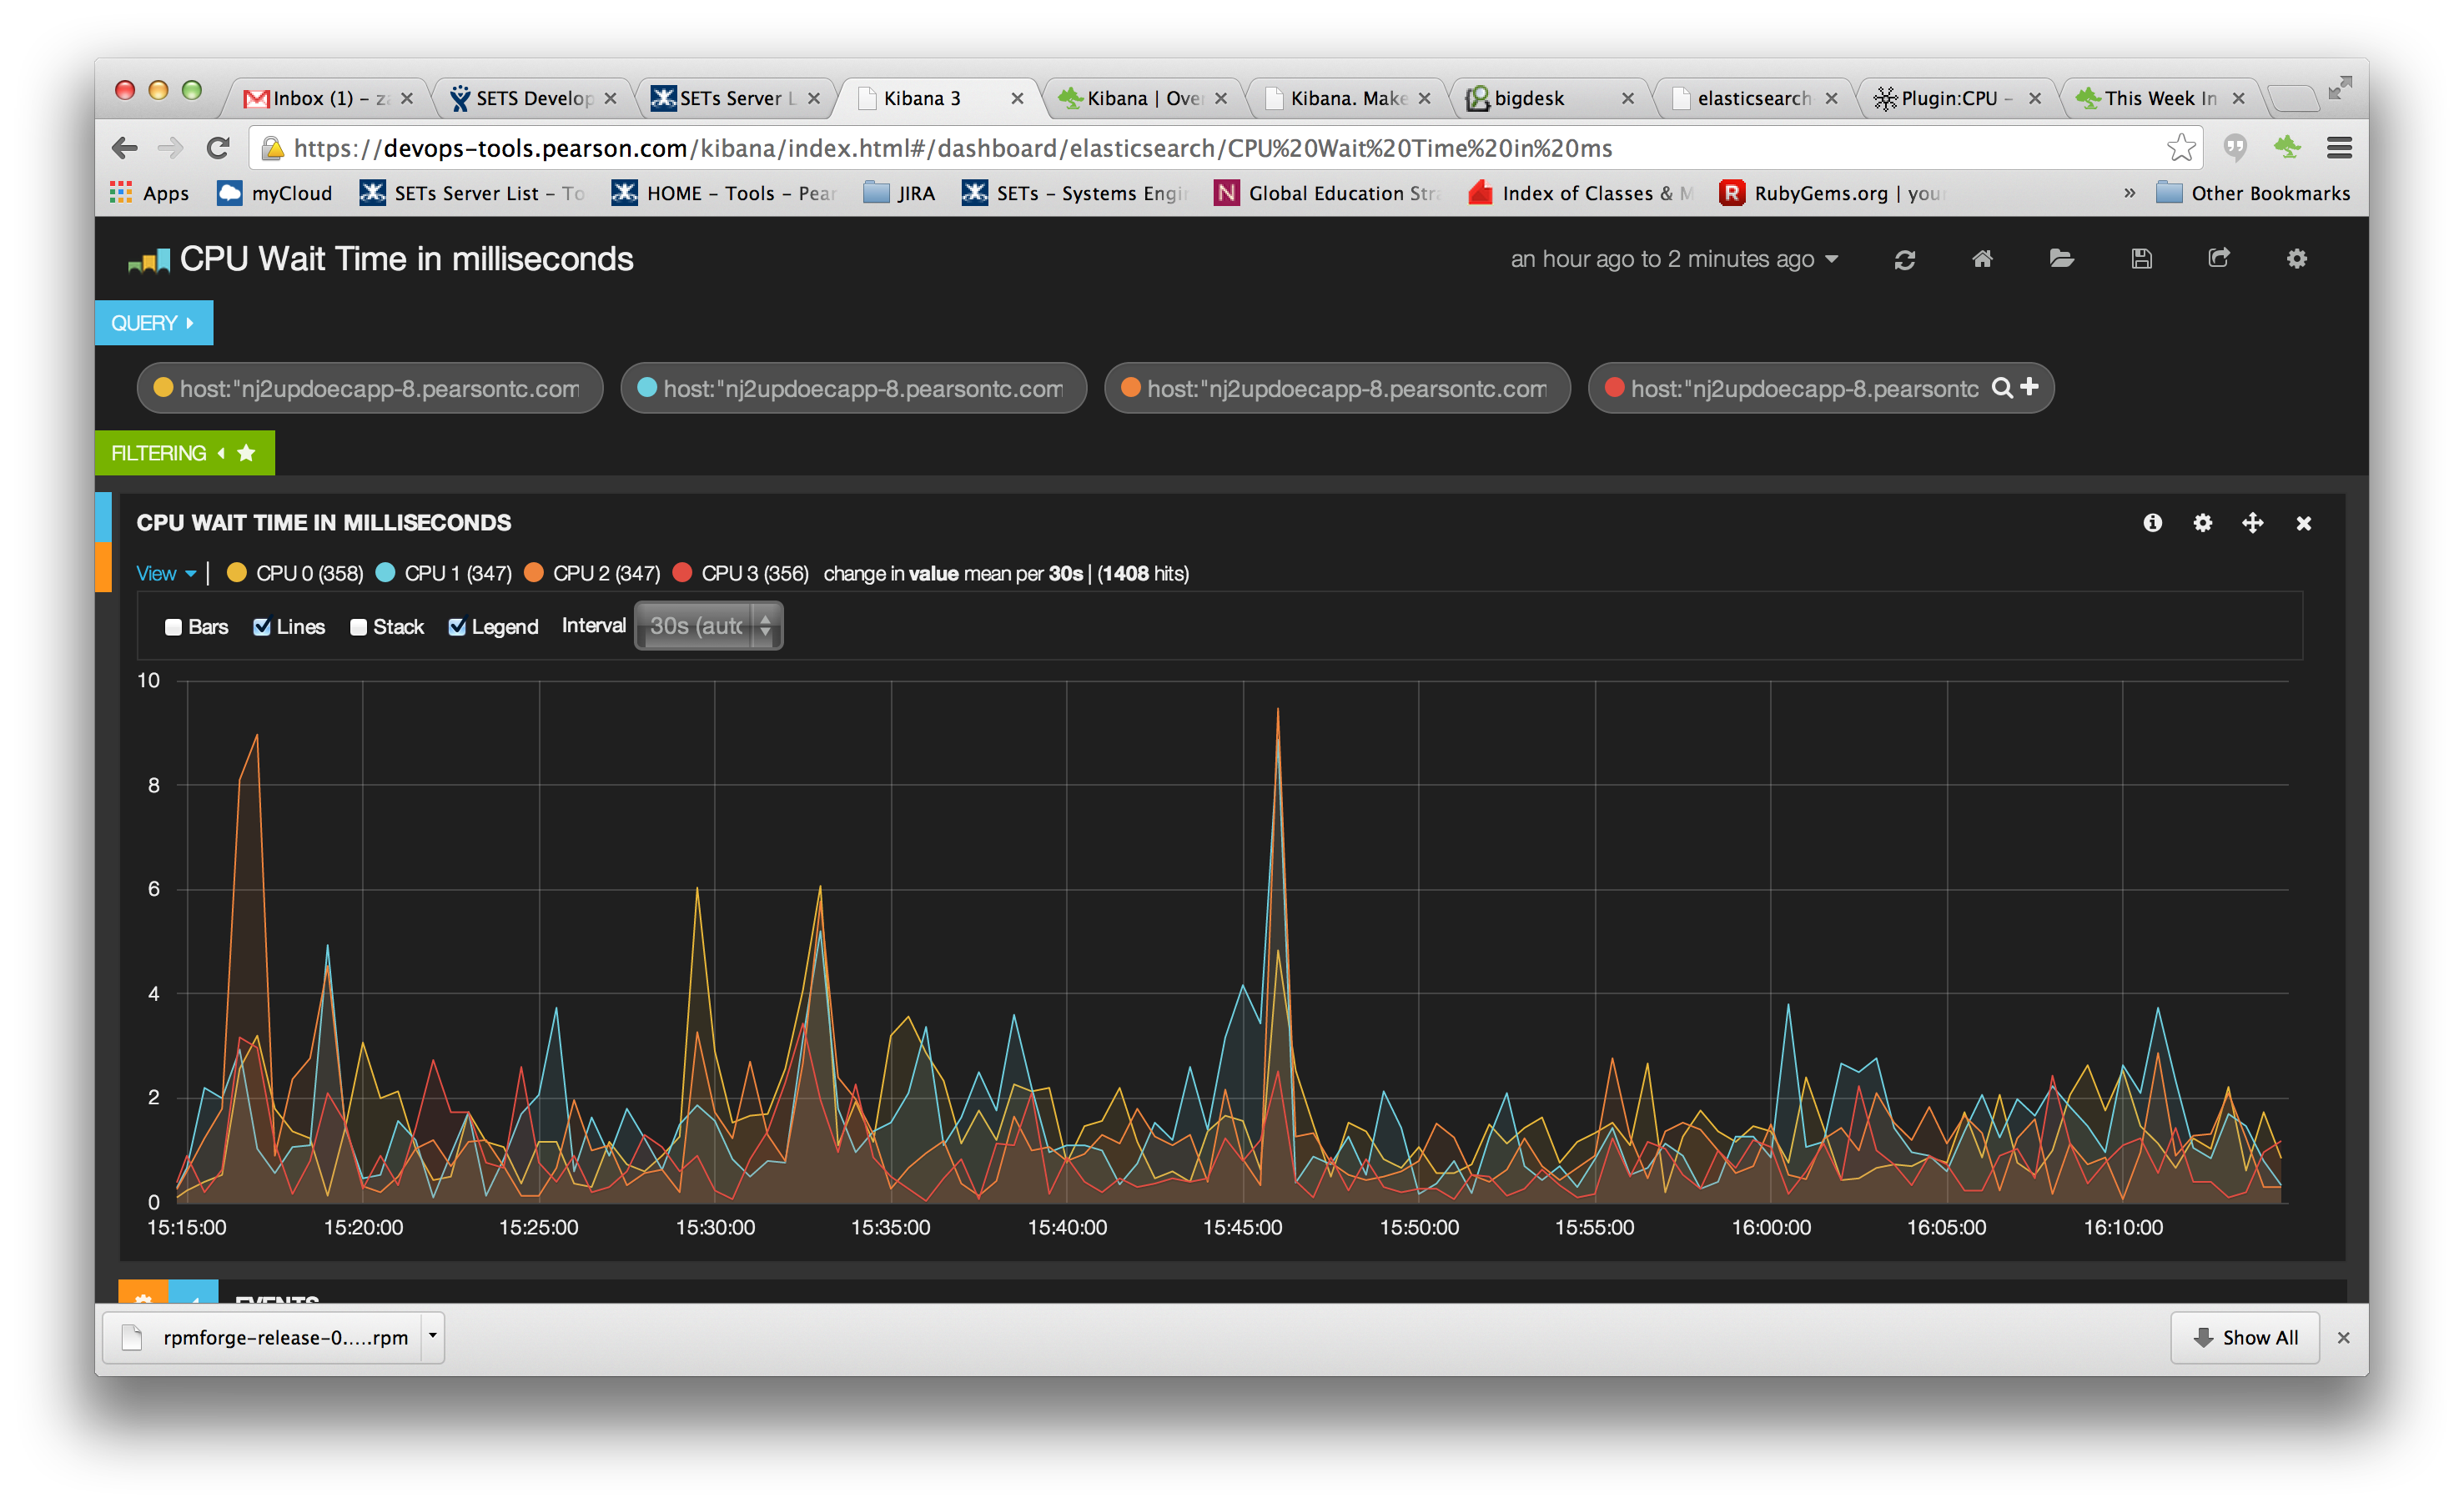Click the yellow query color dot

coord(163,387)
